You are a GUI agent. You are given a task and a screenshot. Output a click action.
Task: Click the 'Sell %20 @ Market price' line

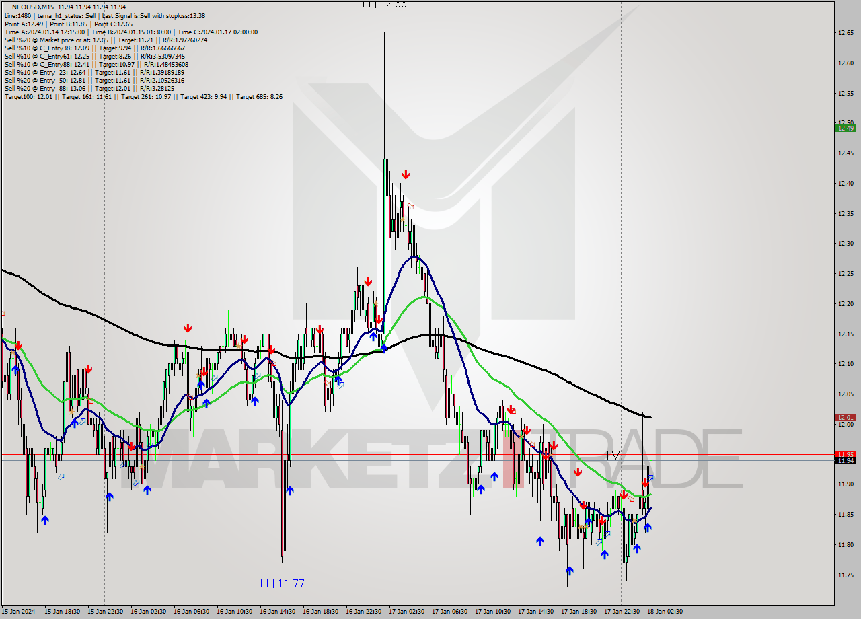(x=106, y=40)
